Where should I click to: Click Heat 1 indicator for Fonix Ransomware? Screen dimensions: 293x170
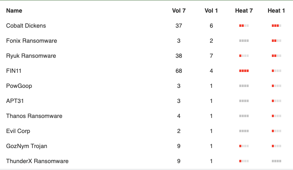(x=276, y=41)
